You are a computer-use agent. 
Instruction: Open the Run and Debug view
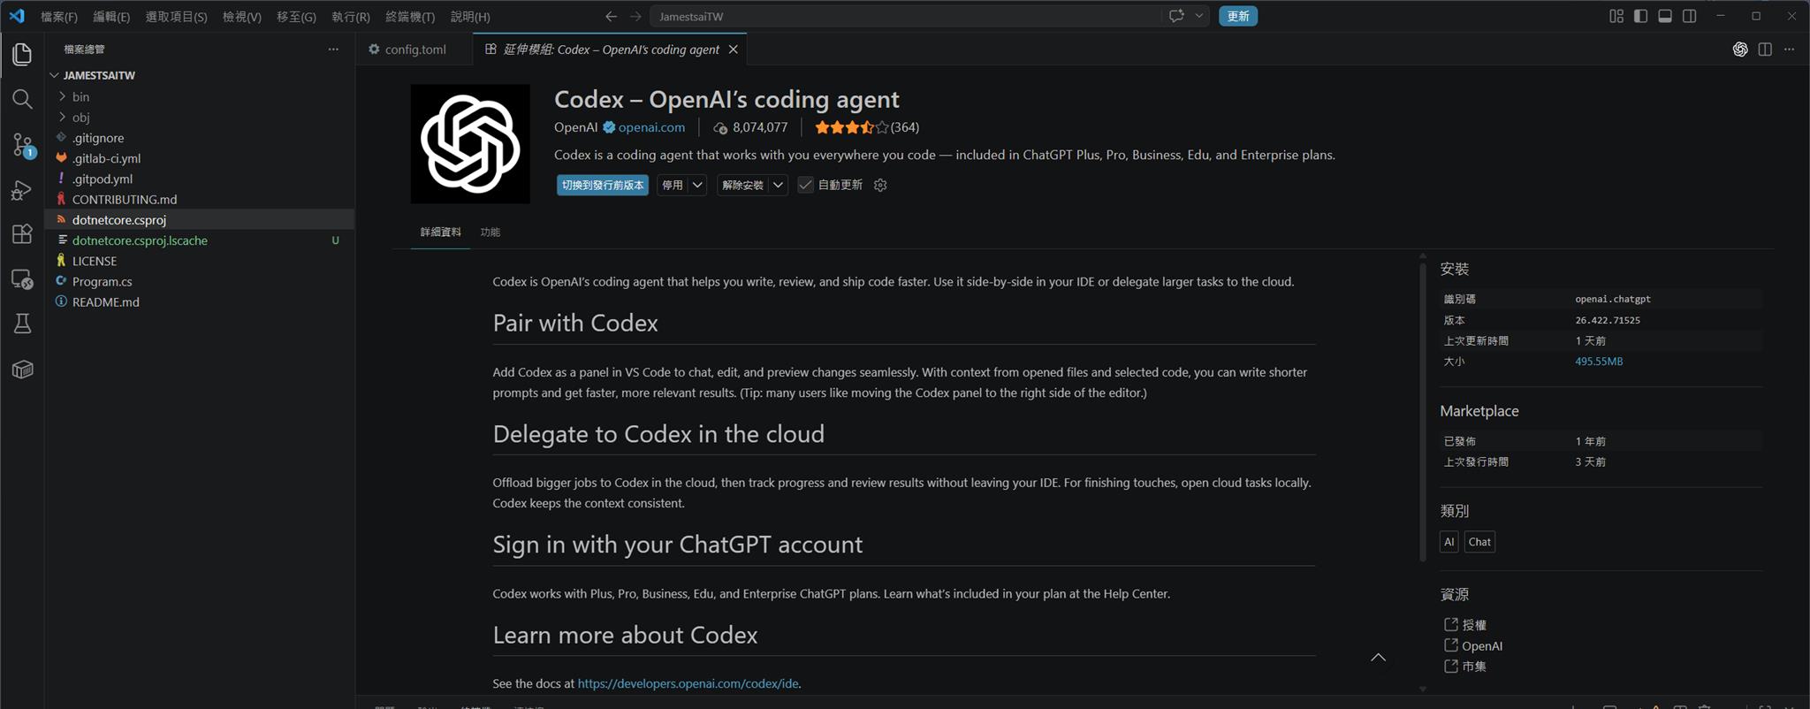pyautogui.click(x=22, y=190)
